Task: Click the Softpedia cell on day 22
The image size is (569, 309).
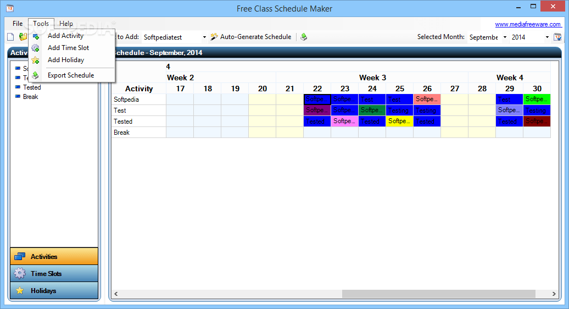Action: 317,99
